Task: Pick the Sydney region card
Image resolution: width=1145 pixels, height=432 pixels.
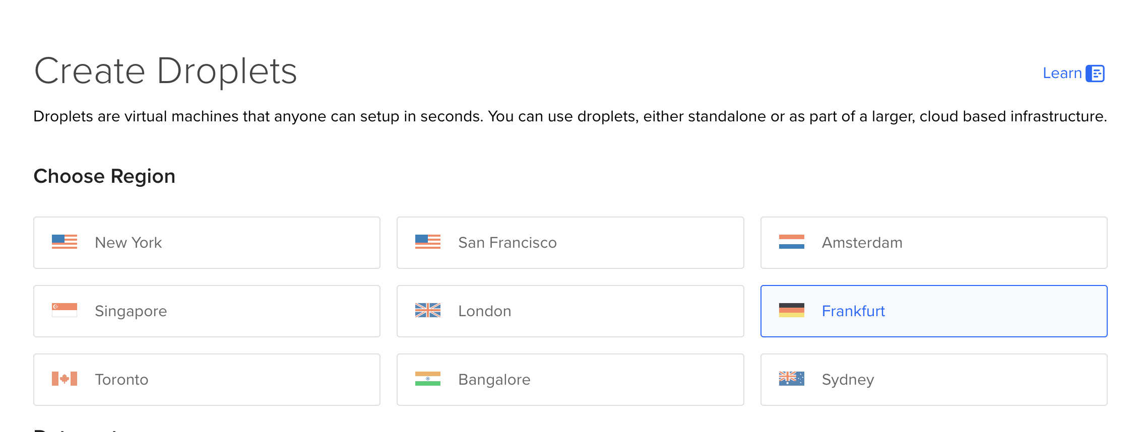Action: [x=934, y=380]
